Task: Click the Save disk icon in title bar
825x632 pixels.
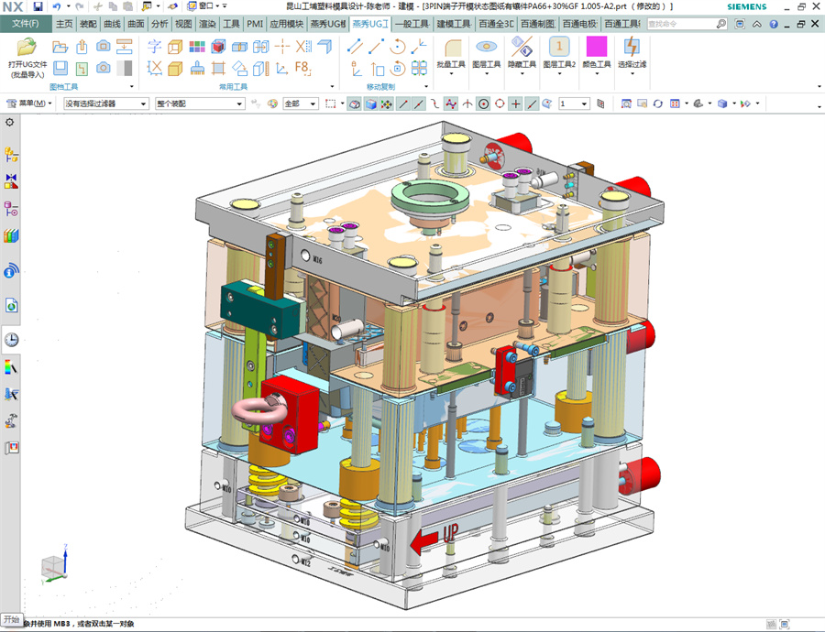Action: click(x=38, y=5)
